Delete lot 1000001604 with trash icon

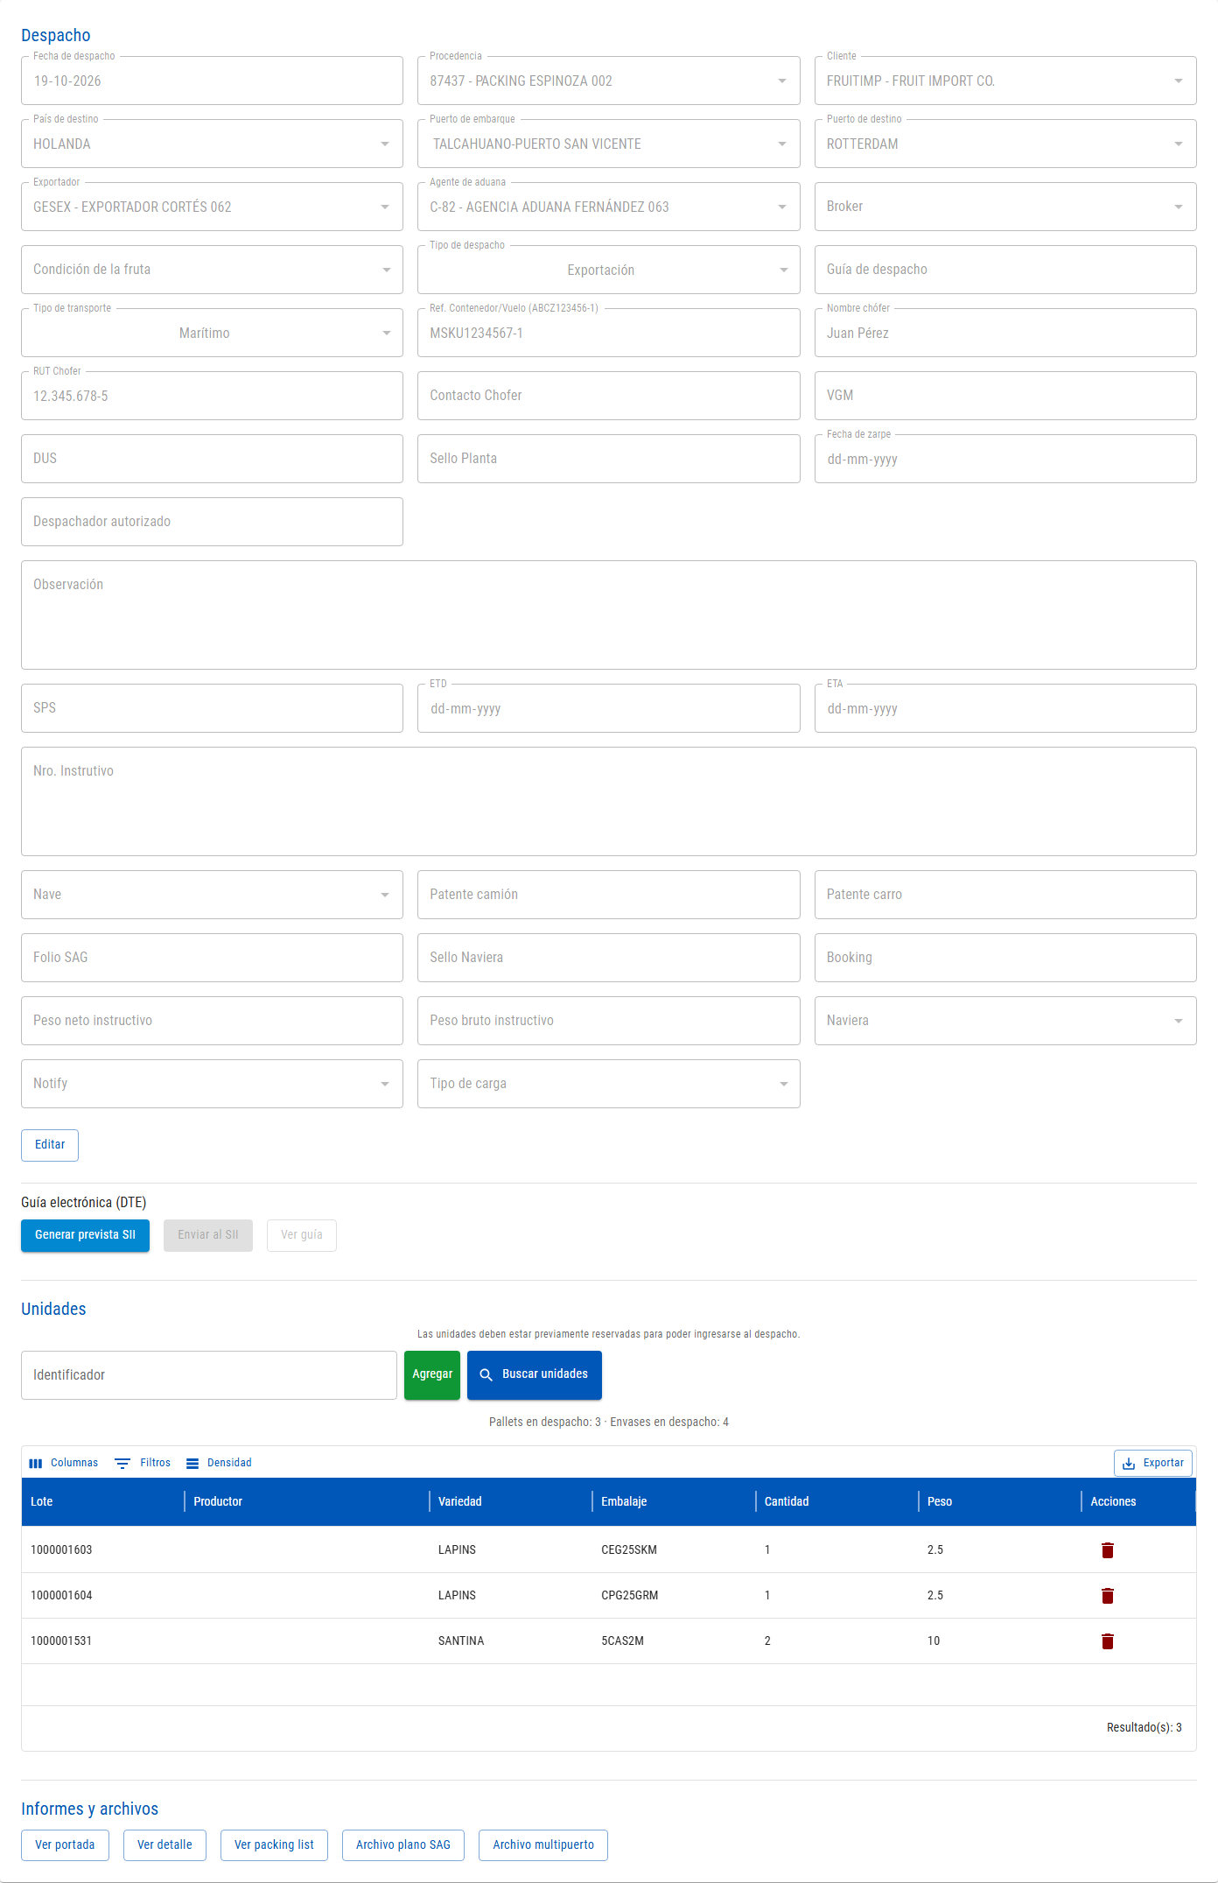pos(1107,1596)
